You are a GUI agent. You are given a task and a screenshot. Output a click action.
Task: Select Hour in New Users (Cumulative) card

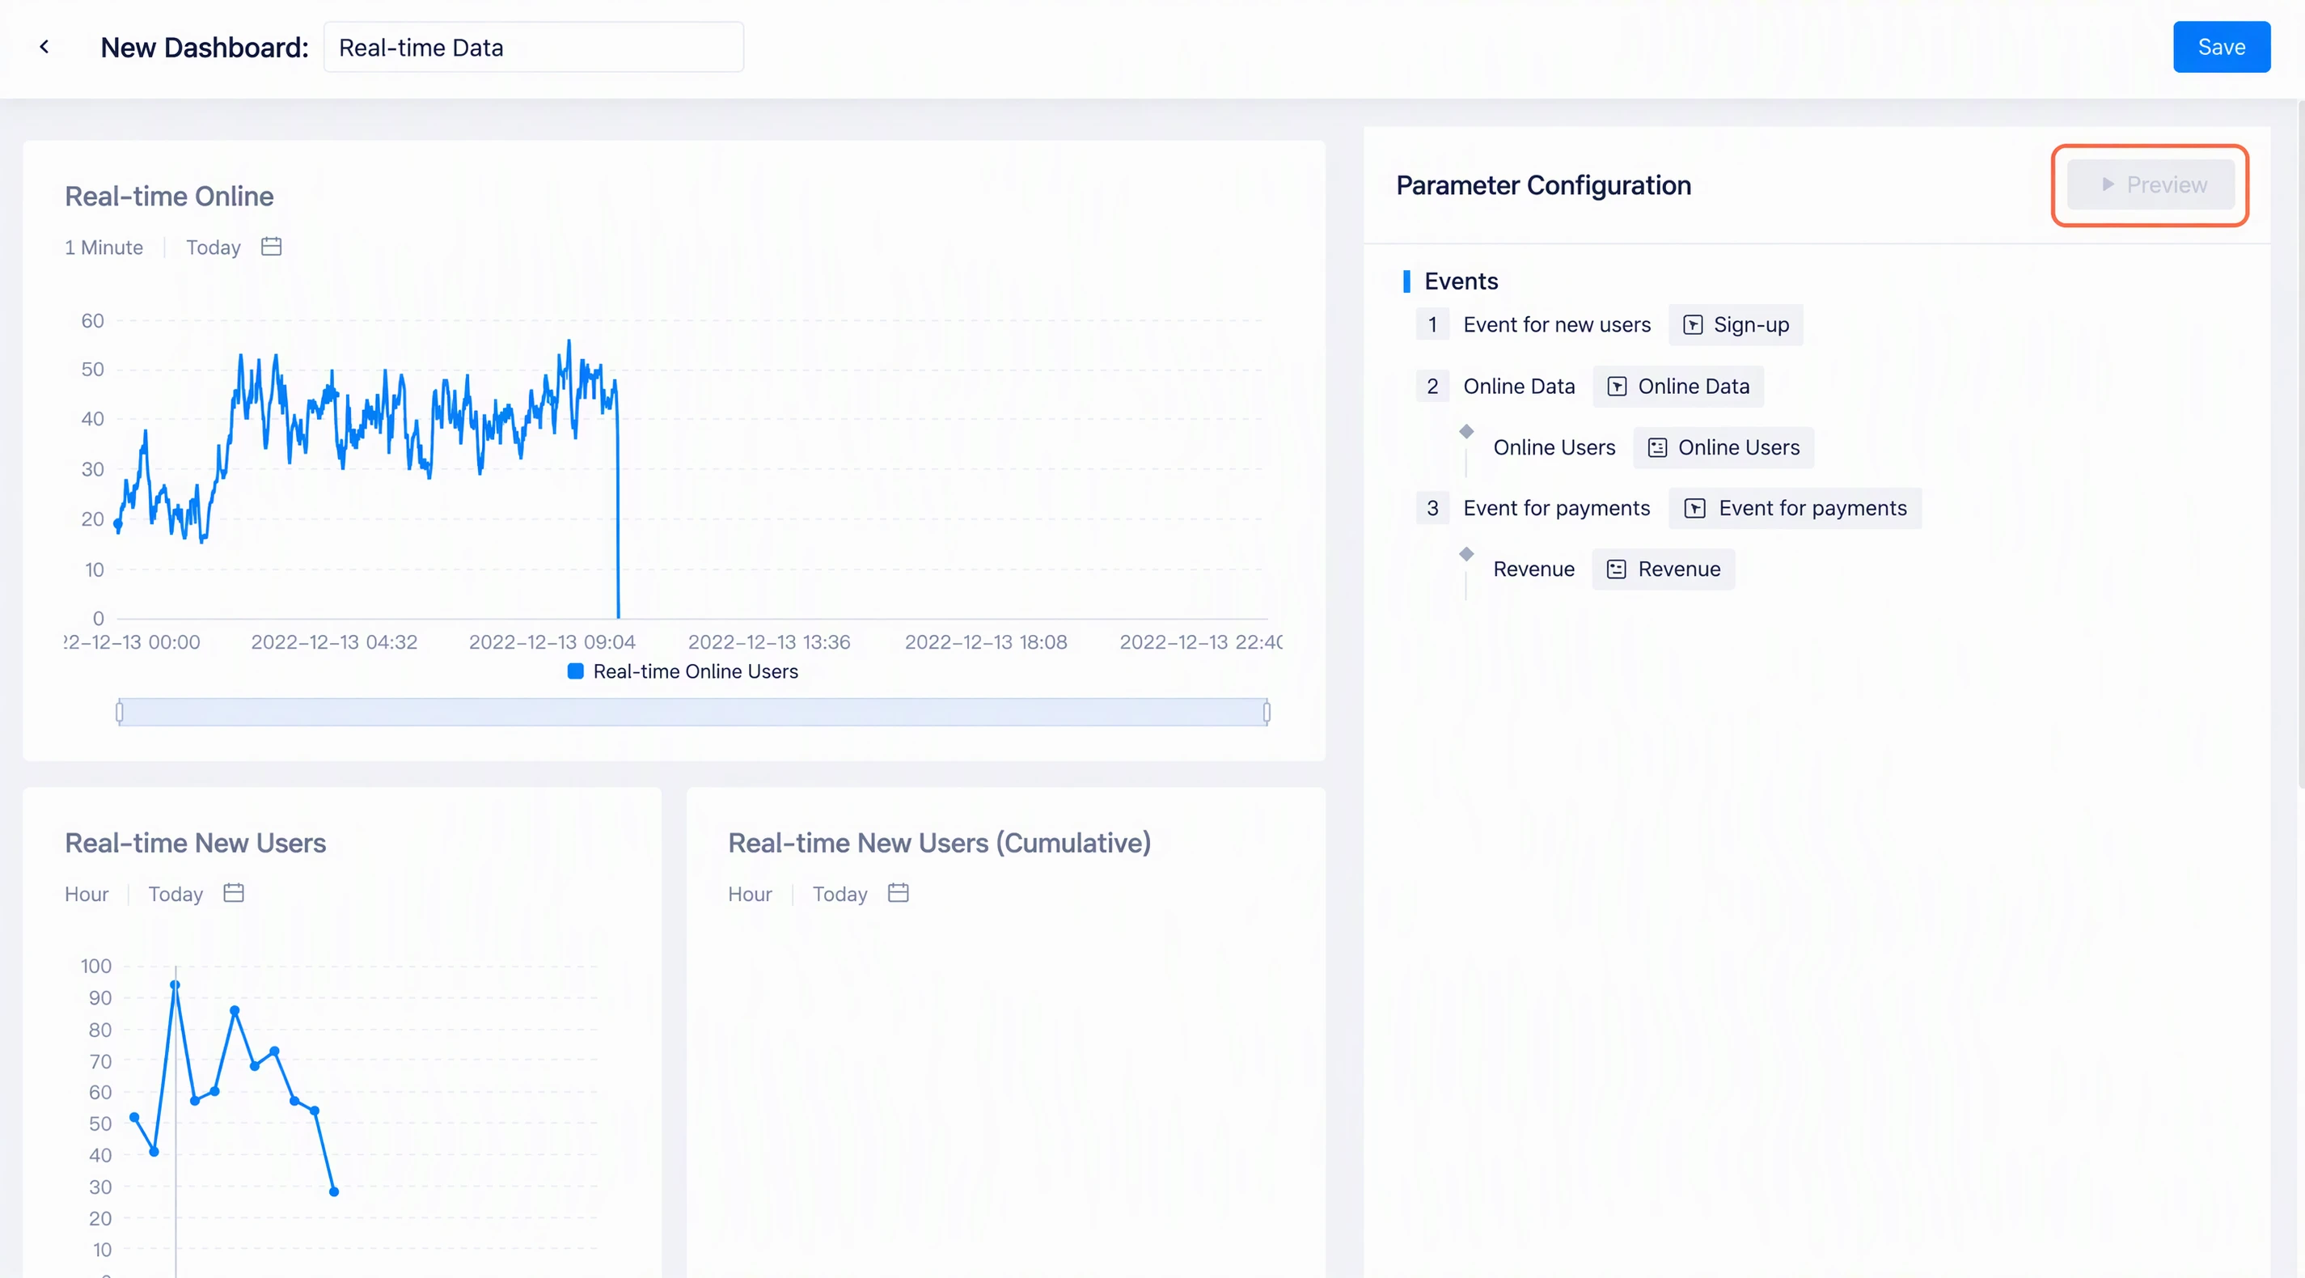[x=750, y=894]
